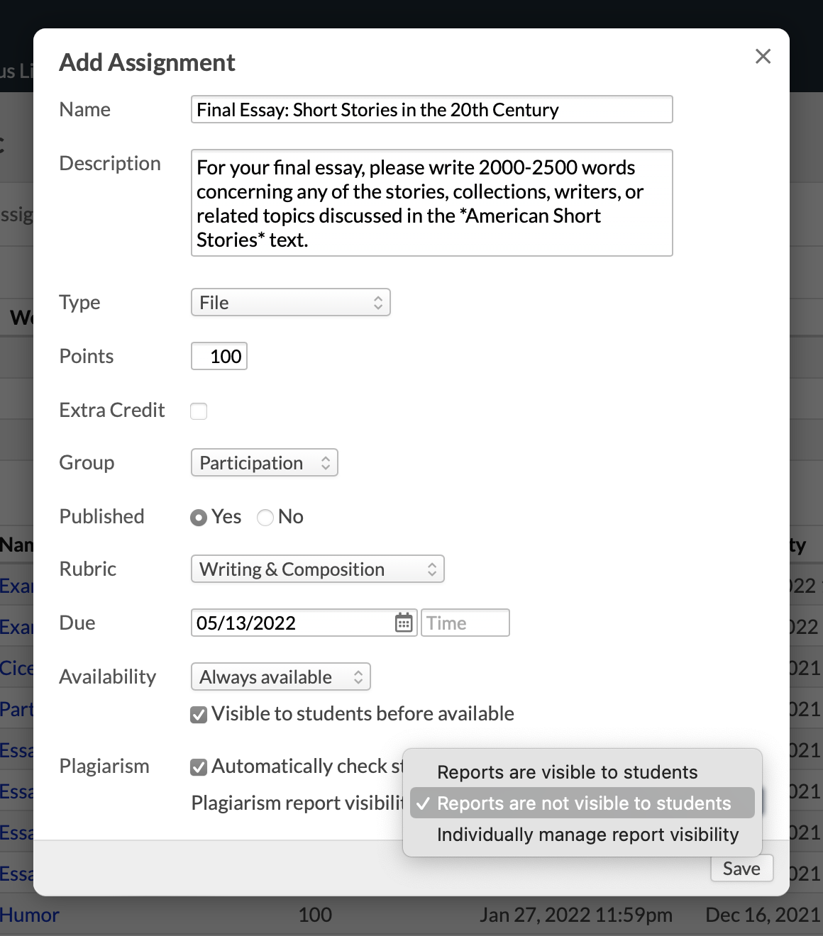Select Published No radio button

point(265,518)
